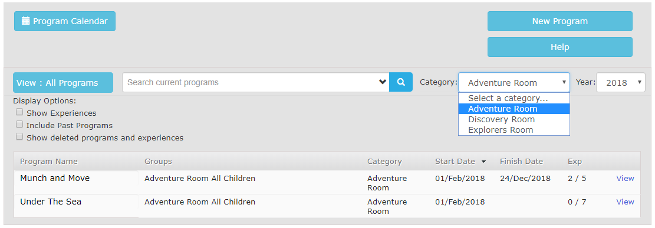The width and height of the screenshot is (655, 228).
Task: Enable Show Experiences checkbox
Action: click(19, 112)
